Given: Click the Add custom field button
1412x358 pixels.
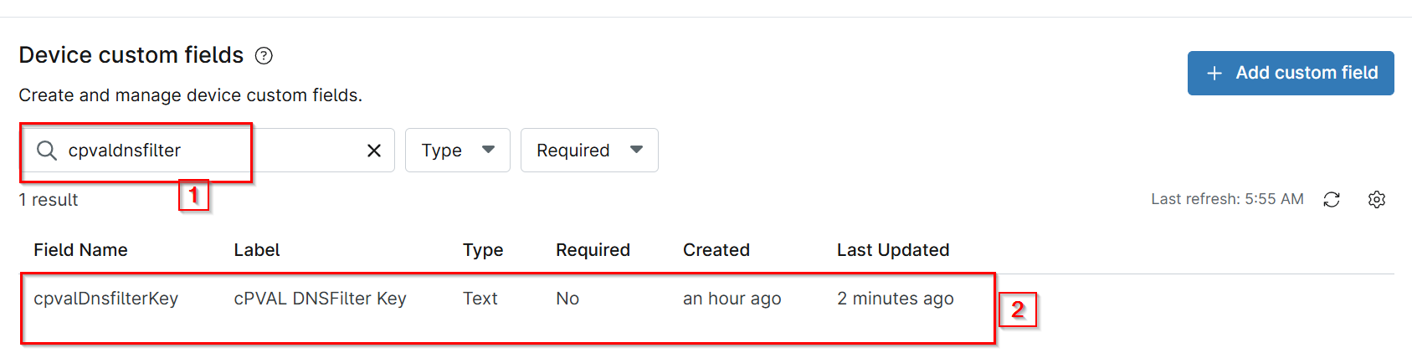Looking at the screenshot, I should click(1290, 73).
